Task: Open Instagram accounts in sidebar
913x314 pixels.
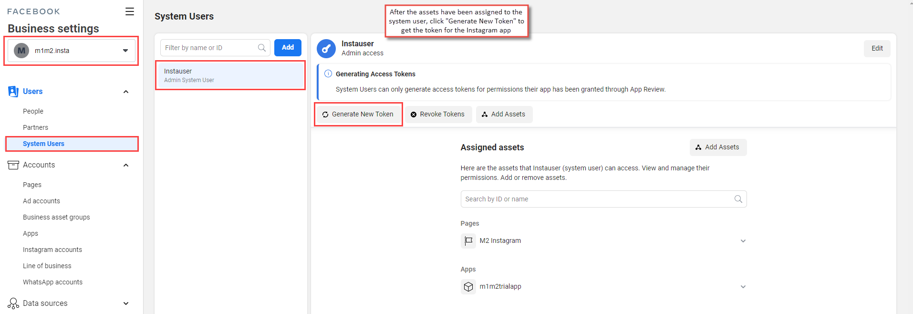Action: [x=52, y=250]
